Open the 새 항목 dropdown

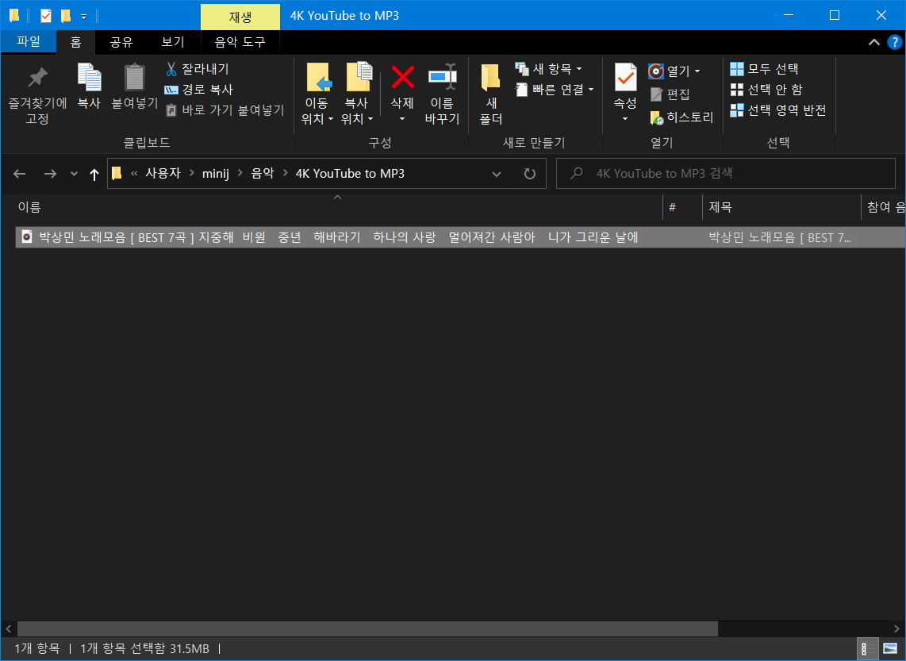(548, 69)
